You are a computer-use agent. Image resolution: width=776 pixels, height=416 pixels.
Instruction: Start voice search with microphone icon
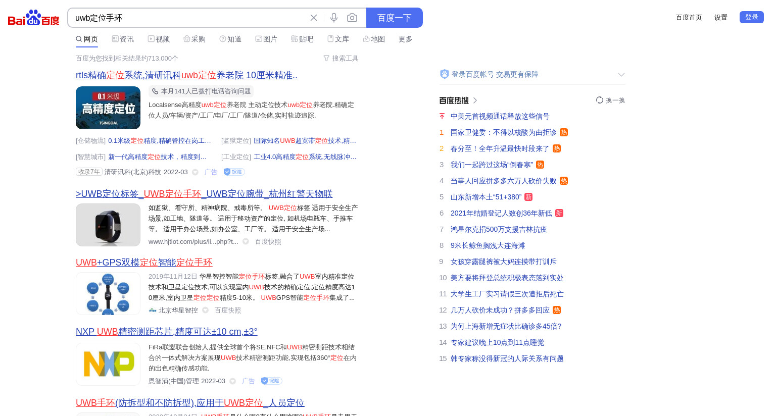pyautogui.click(x=334, y=18)
